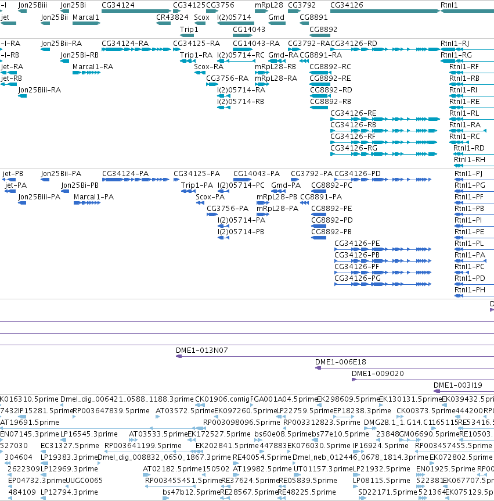Click gene label Jon25Bi

(73, 5)
